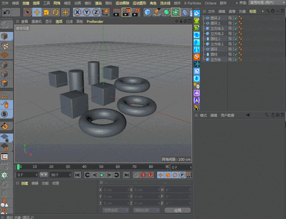Click the Undo arrow in the toolbar
The image size is (286, 219).
(x=7, y=13)
